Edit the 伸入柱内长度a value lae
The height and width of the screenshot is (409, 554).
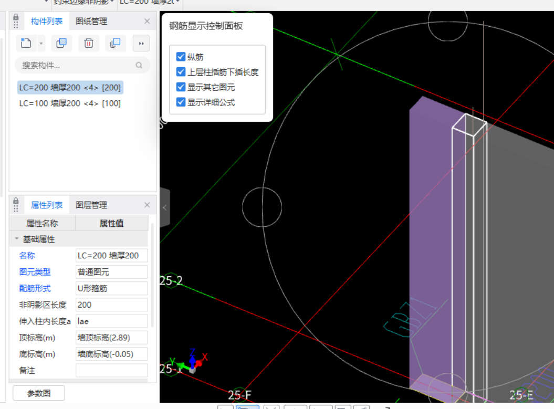(x=112, y=321)
